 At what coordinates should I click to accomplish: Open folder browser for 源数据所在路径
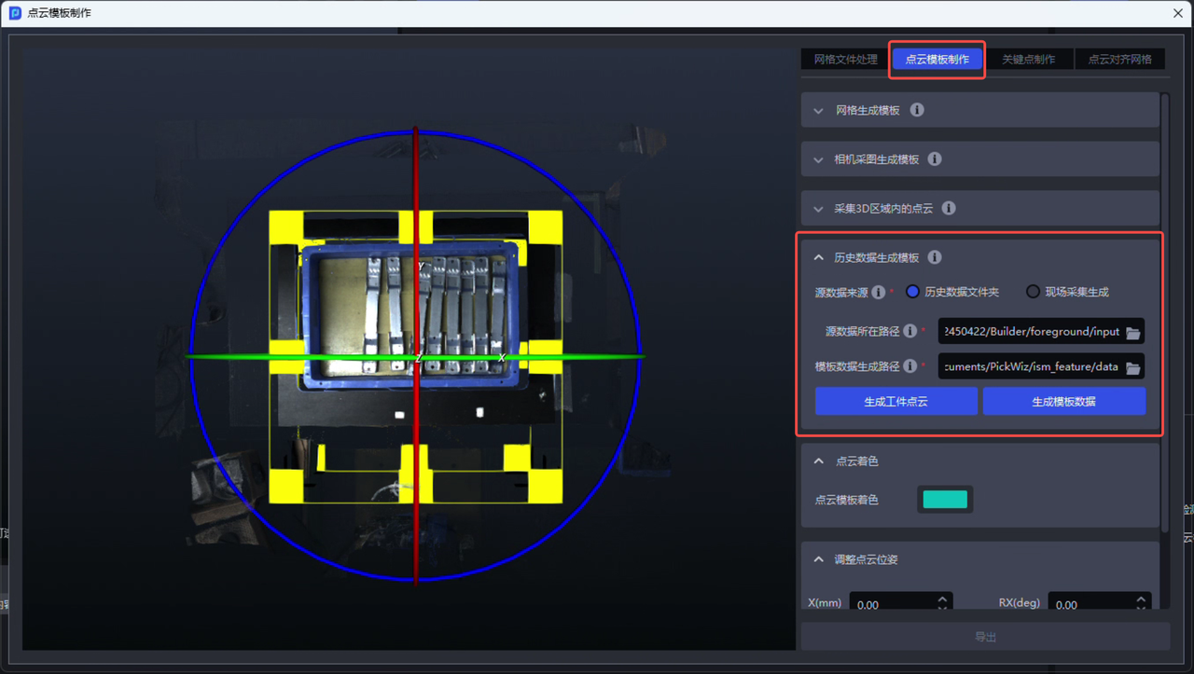coord(1132,333)
